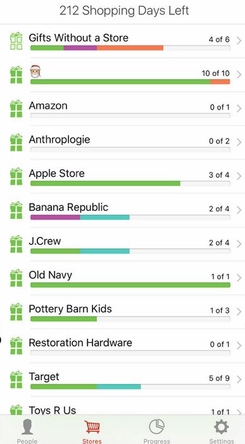Tap the gift icon beside Amazon
245x444 pixels.
point(16,108)
